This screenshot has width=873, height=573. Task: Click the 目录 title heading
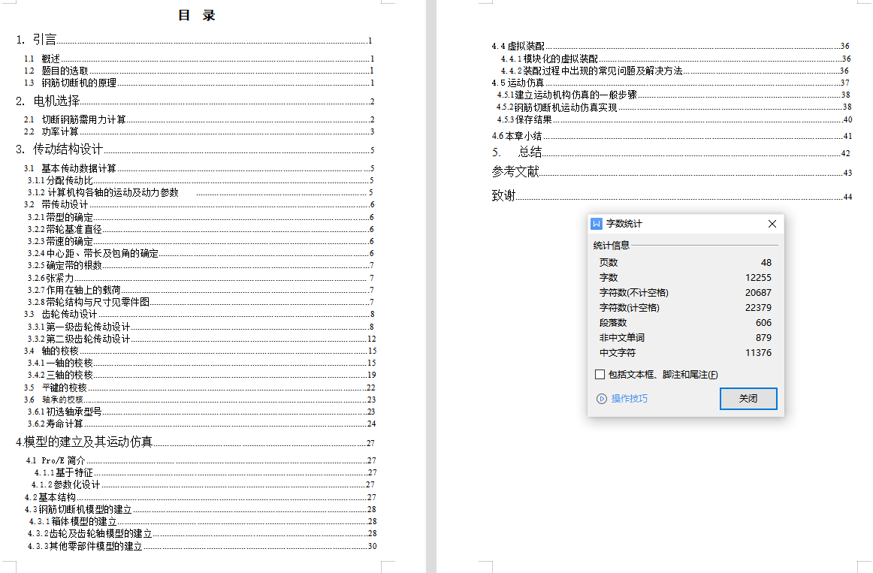(197, 16)
